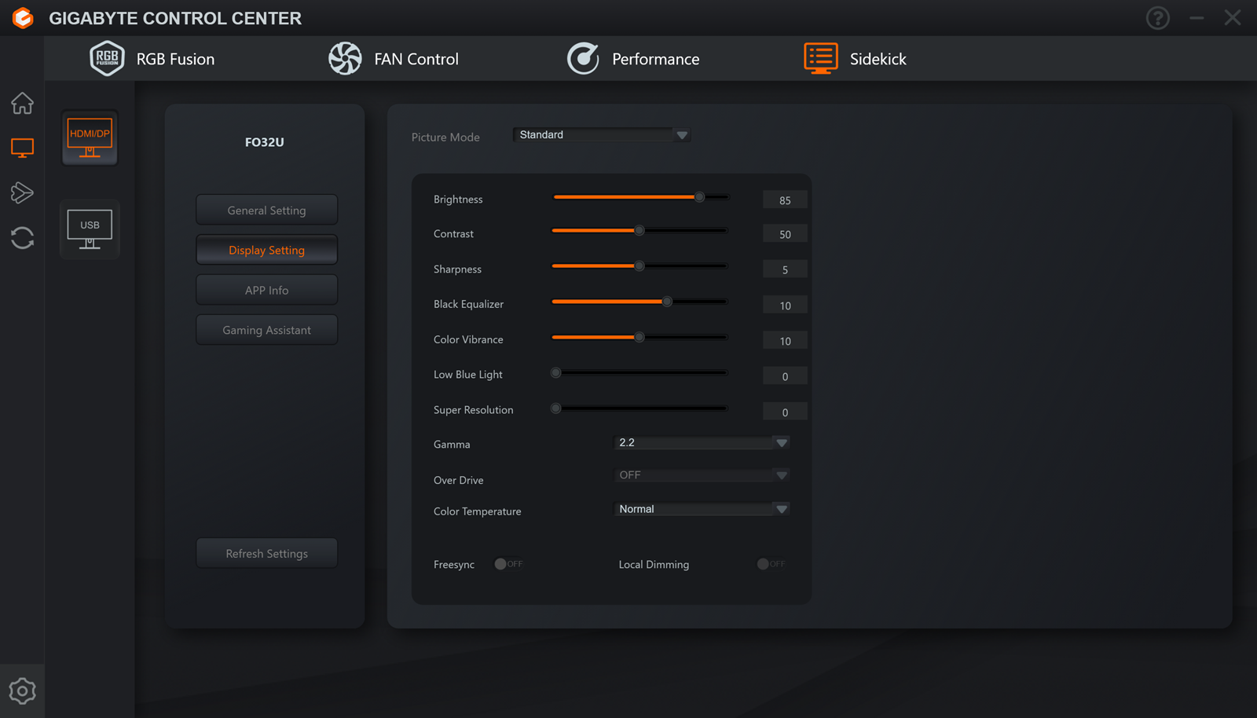1257x718 pixels.
Task: Click the Sharpness slider handle
Action: pos(639,266)
